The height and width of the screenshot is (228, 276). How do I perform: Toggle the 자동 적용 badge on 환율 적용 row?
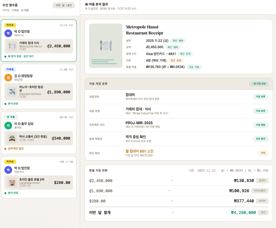pos(194,67)
